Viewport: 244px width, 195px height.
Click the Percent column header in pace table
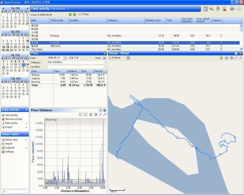pos(100,71)
